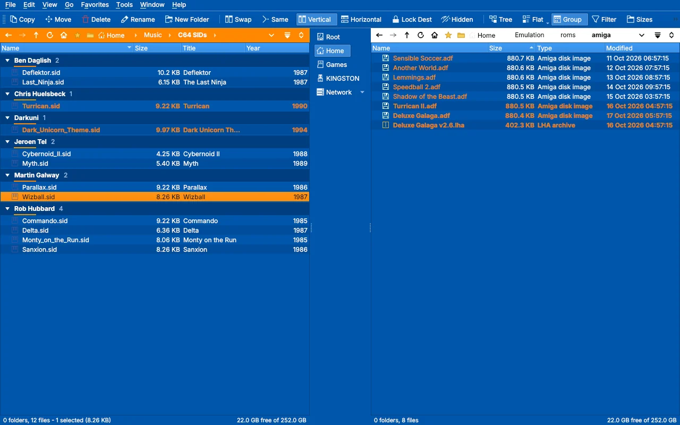
Task: Click up-directory arrow in left pane
Action: click(36, 35)
